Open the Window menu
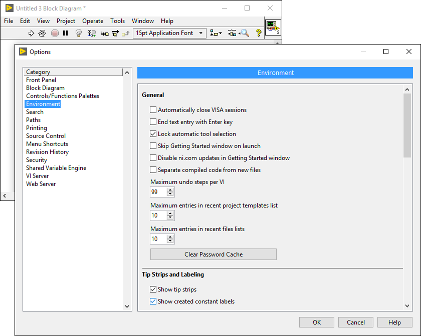The image size is (421, 336). (x=142, y=21)
